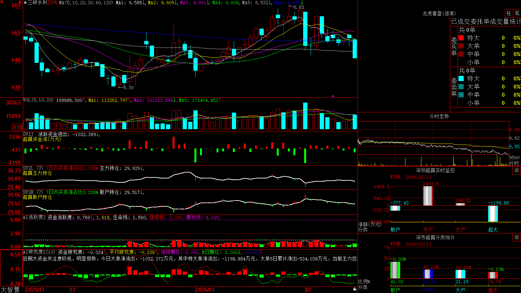Click the 6.83 high price annotation
The image size is (521, 293).
tap(299, 7)
